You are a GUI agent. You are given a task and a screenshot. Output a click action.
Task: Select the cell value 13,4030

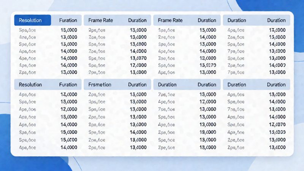[277, 132]
